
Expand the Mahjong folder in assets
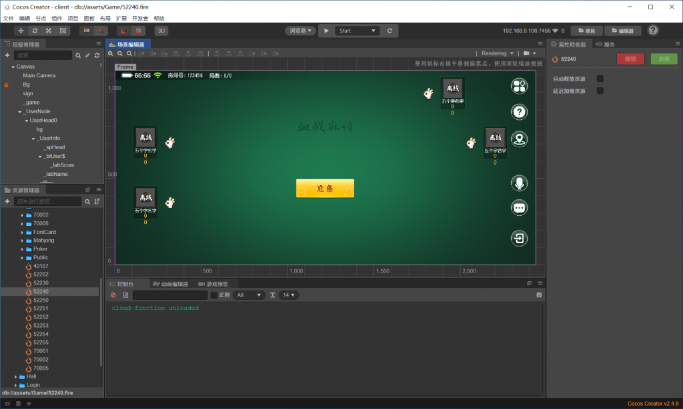[22, 240]
